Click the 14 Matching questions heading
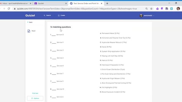This screenshot has width=182, height=102. tap(61, 27)
